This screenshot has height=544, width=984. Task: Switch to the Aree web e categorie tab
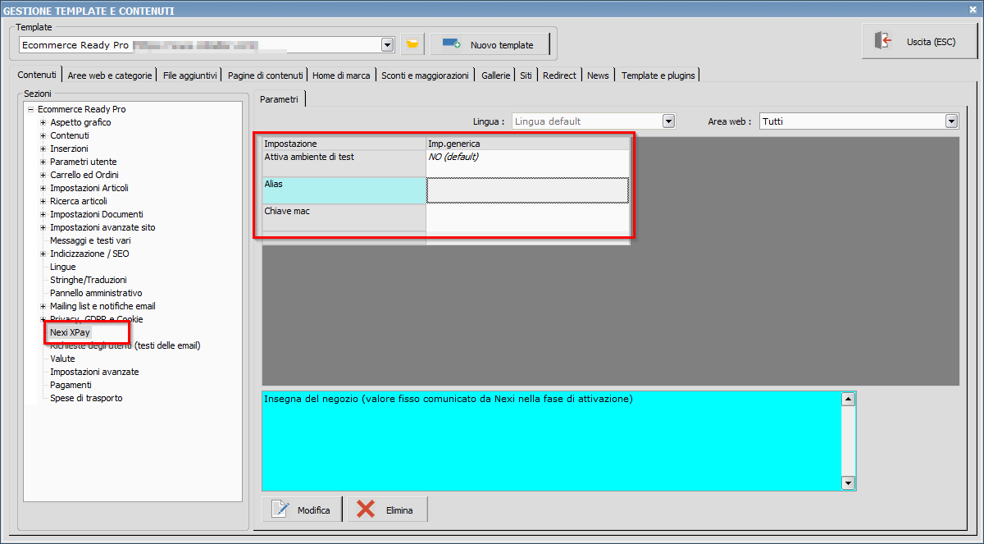110,75
